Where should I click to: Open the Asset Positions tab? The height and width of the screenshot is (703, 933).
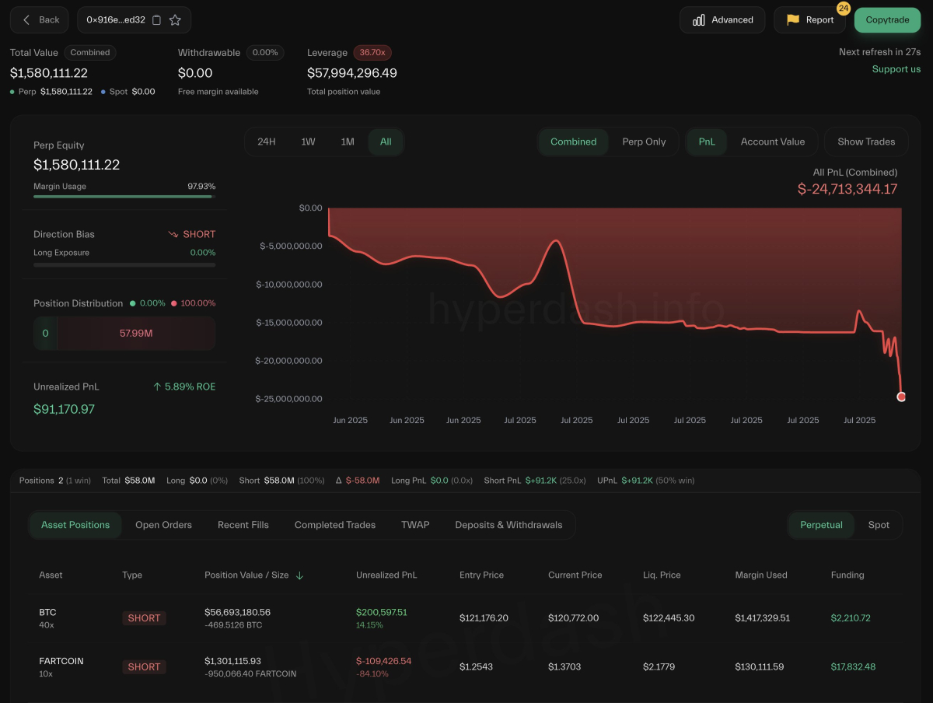point(75,525)
